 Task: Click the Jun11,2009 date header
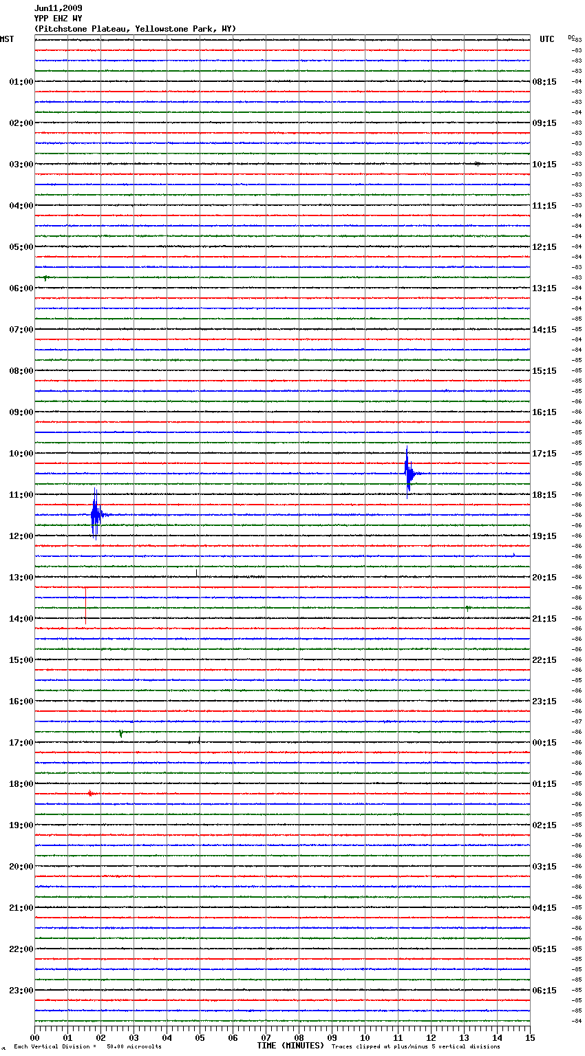(58, 8)
